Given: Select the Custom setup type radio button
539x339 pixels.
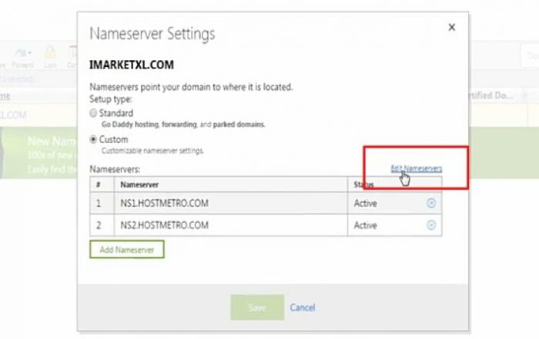Looking at the screenshot, I should coord(93,139).
